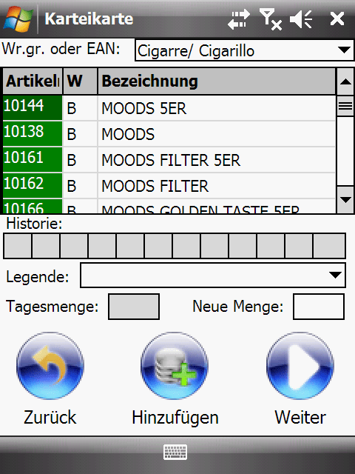The width and height of the screenshot is (355, 474).
Task: Open the Windows Start menu flag
Action: tap(18, 19)
